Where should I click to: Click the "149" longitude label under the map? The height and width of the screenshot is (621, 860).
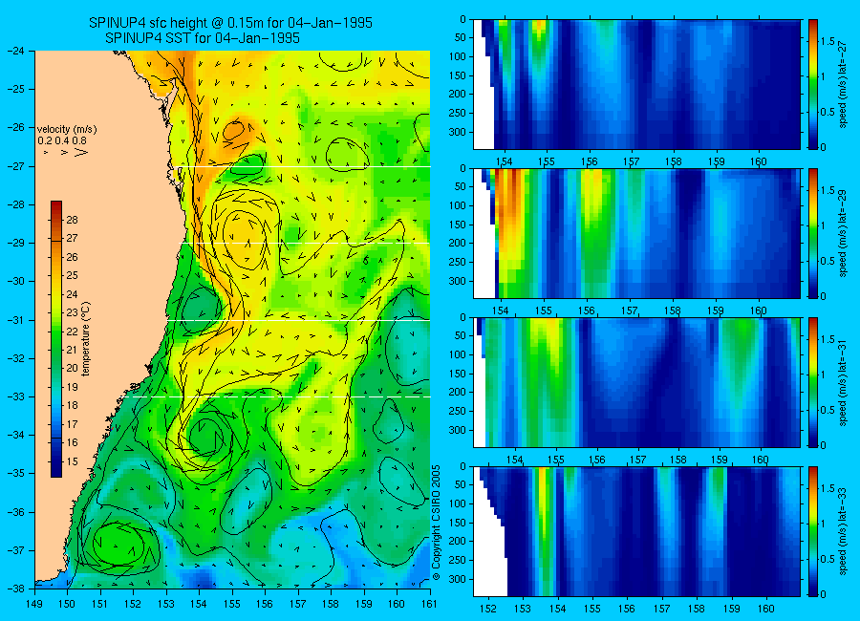(34, 604)
